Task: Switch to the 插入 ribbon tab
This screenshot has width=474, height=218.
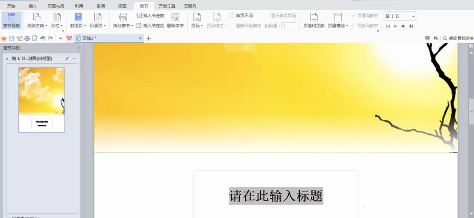Action: 33,6
